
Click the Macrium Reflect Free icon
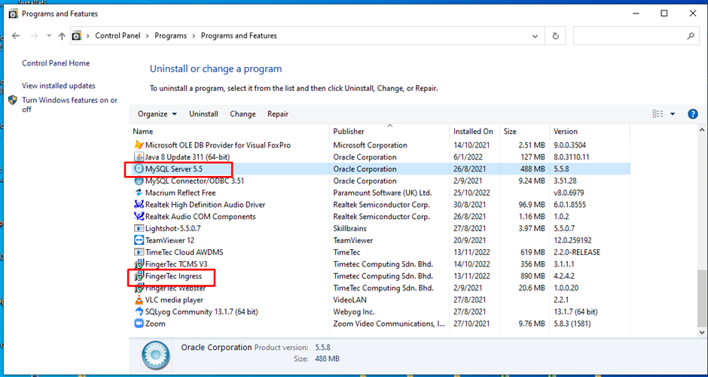point(139,193)
